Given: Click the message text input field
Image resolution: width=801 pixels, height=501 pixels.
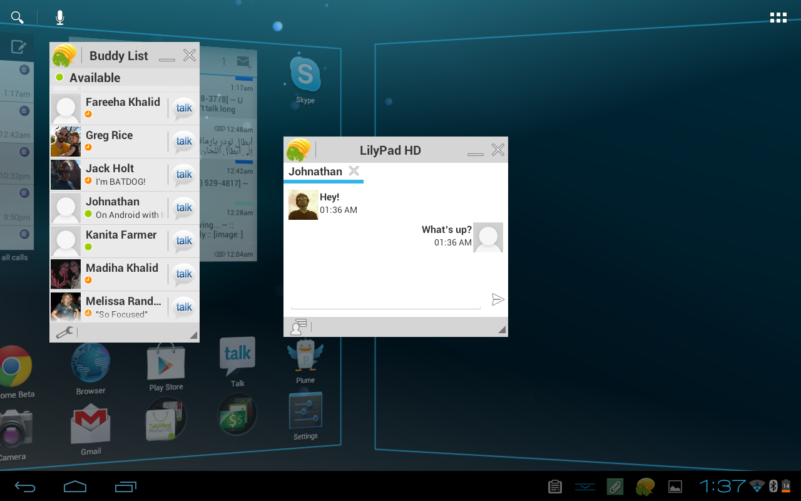Looking at the screenshot, I should point(385,300).
